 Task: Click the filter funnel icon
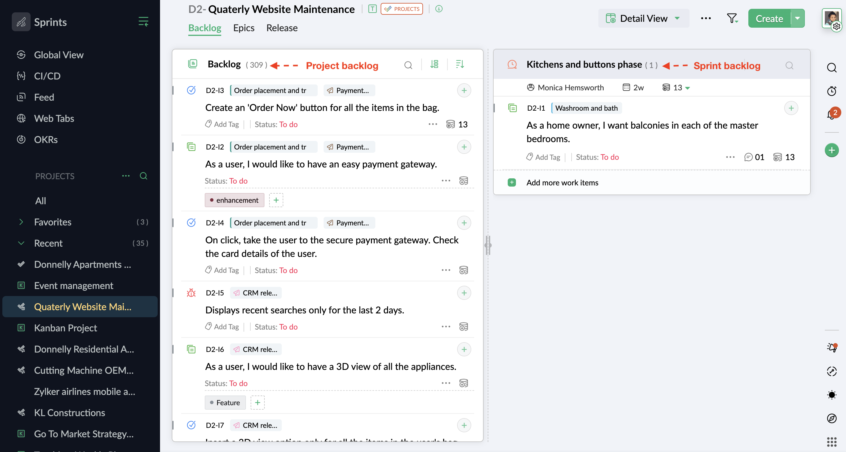point(732,19)
